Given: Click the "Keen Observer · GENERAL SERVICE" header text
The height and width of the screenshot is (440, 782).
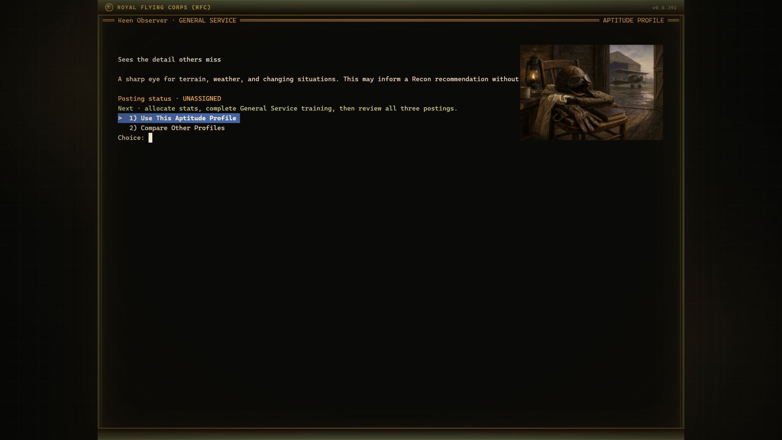Looking at the screenshot, I should pos(177,20).
